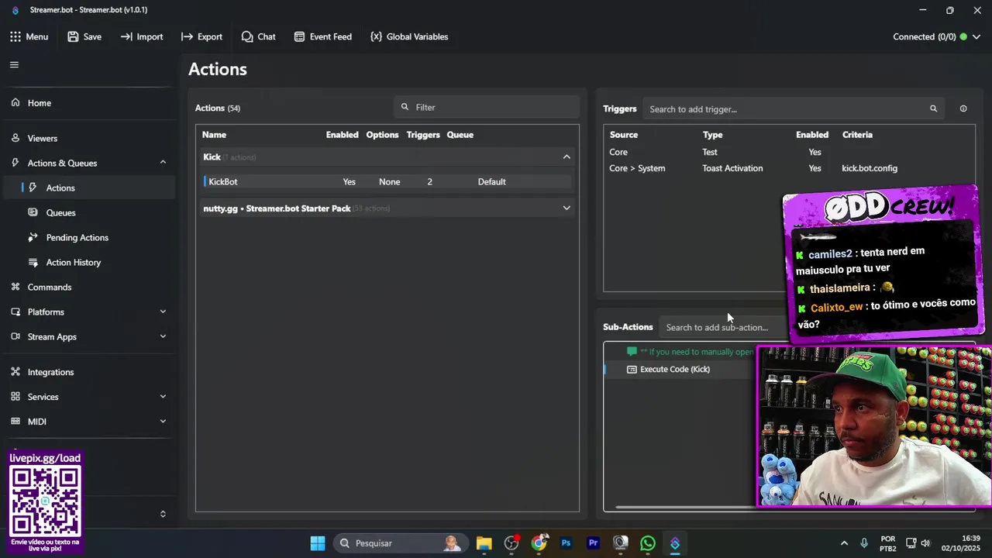
Task: Click the Triggers search magnifier icon
Action: tap(933, 108)
